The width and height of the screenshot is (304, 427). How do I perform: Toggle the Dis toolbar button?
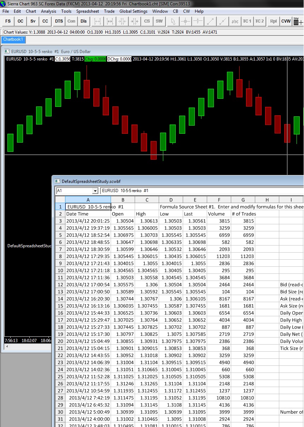point(83,21)
